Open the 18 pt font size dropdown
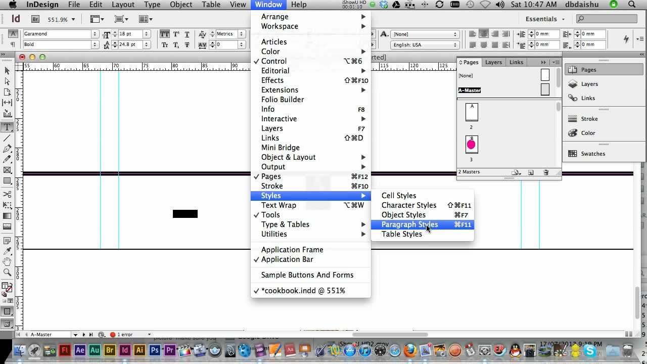 [146, 34]
